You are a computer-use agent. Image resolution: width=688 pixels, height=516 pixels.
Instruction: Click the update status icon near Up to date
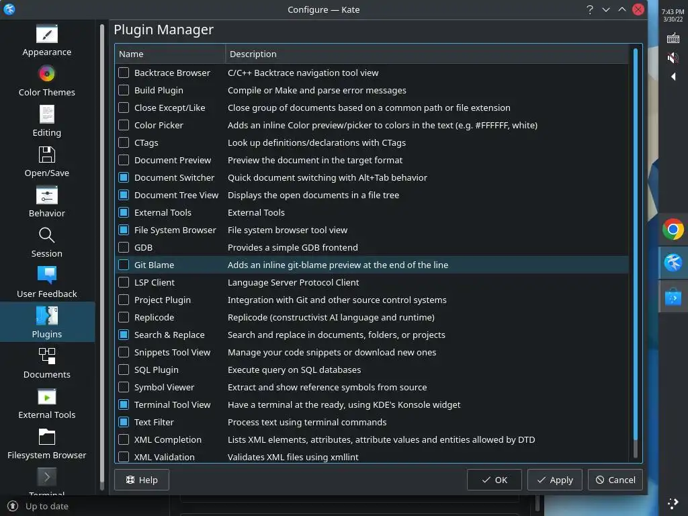pyautogui.click(x=12, y=506)
